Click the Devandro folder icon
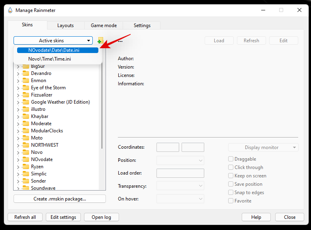 [25, 73]
